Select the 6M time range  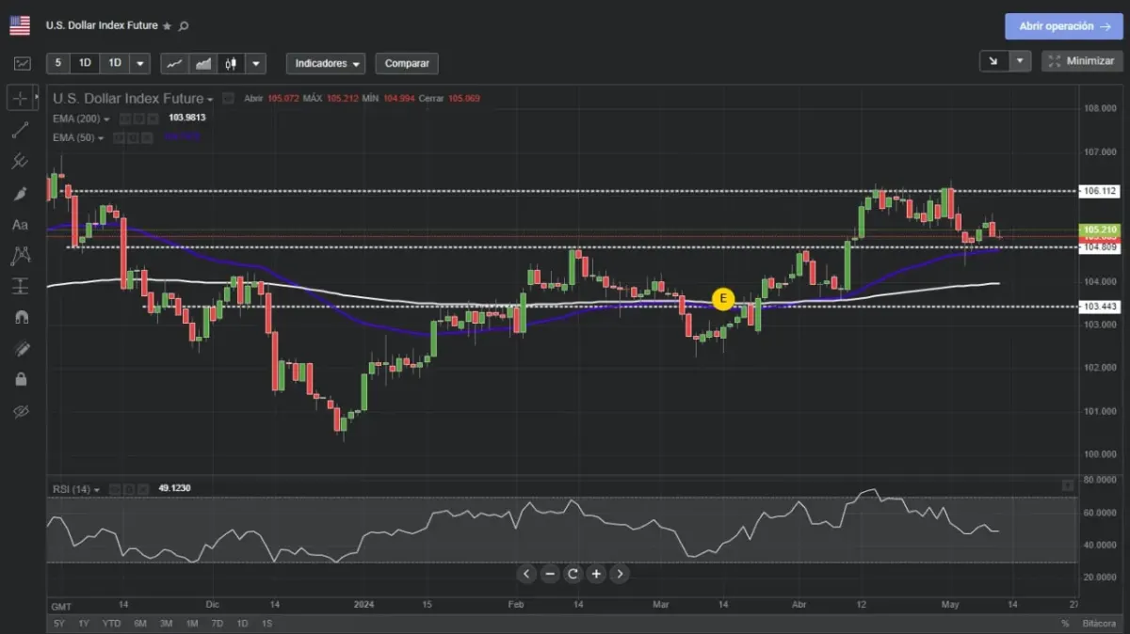point(140,624)
